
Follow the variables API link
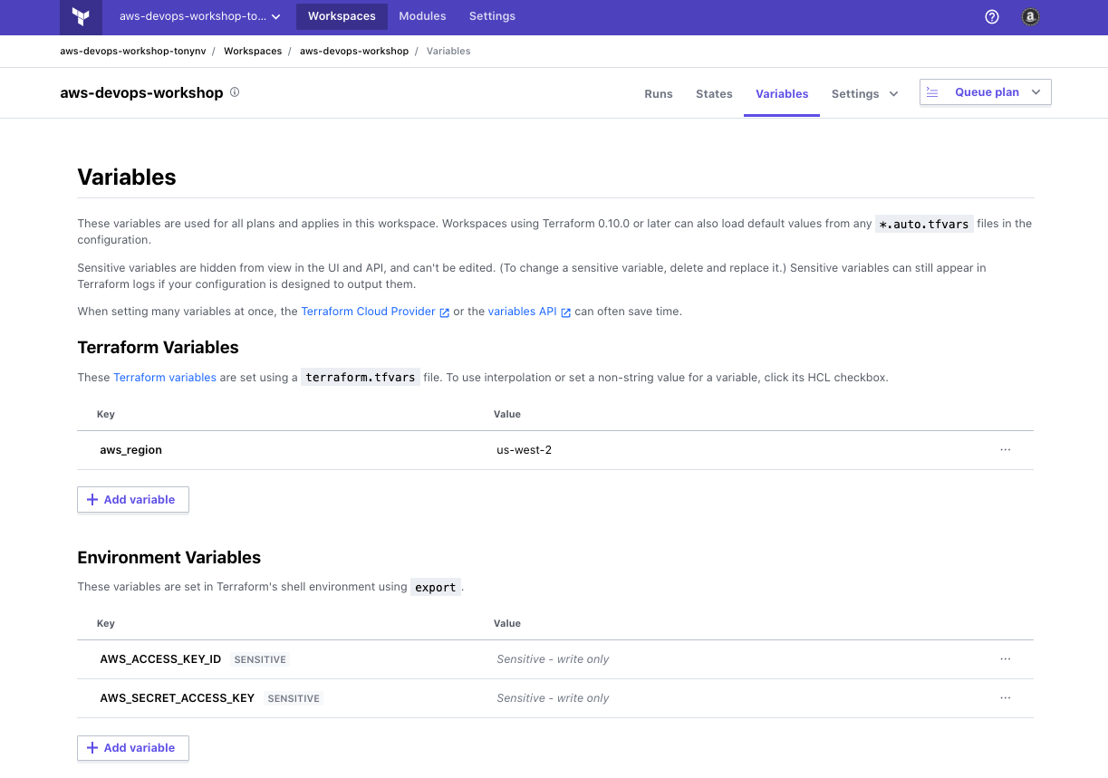[523, 312]
